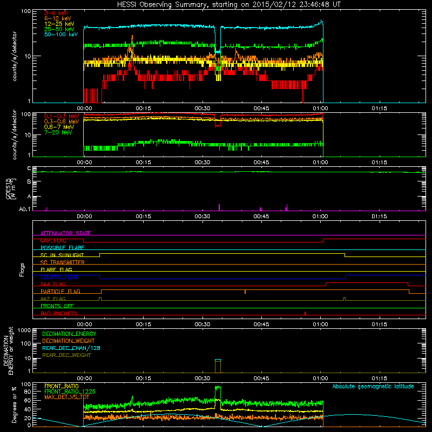Click the 00:30 time label under the decimation panel
The height and width of the screenshot is (432, 432).
202,379
